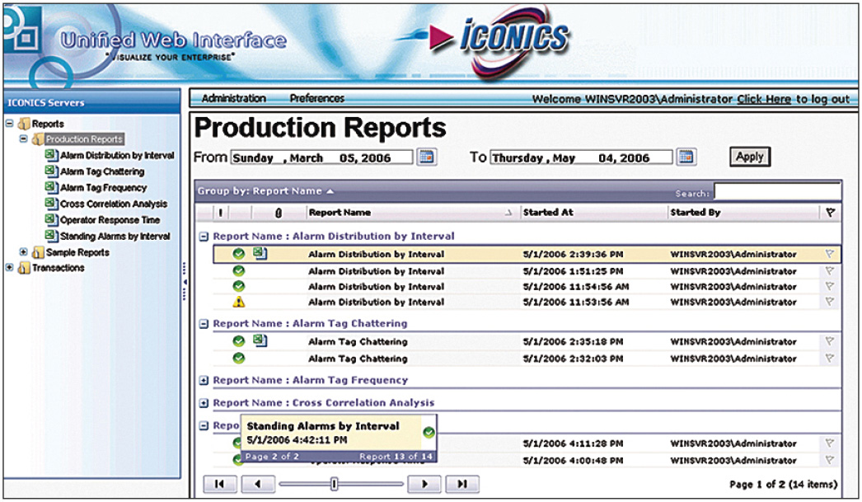Click funnel icon on 4:11:28 PM row

click(x=830, y=443)
